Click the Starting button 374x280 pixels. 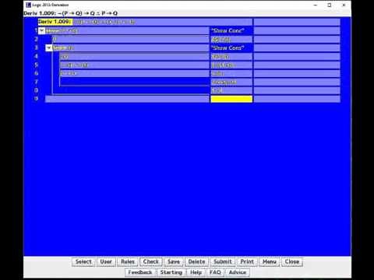tap(171, 272)
